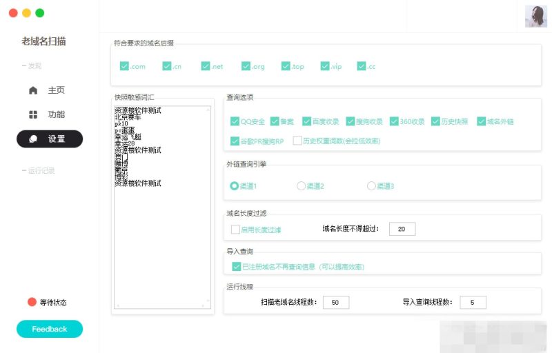Click the 扫描老域名线程数 field showing 50

coord(336,303)
